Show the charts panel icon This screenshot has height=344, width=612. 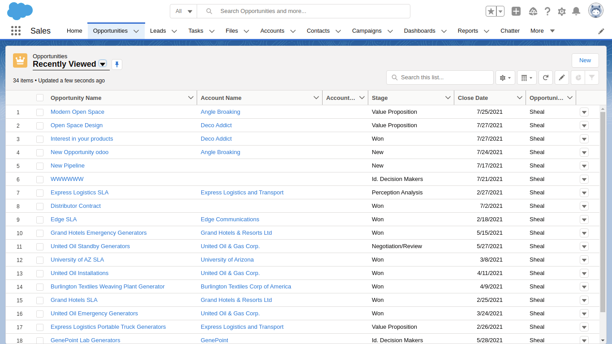tap(578, 77)
